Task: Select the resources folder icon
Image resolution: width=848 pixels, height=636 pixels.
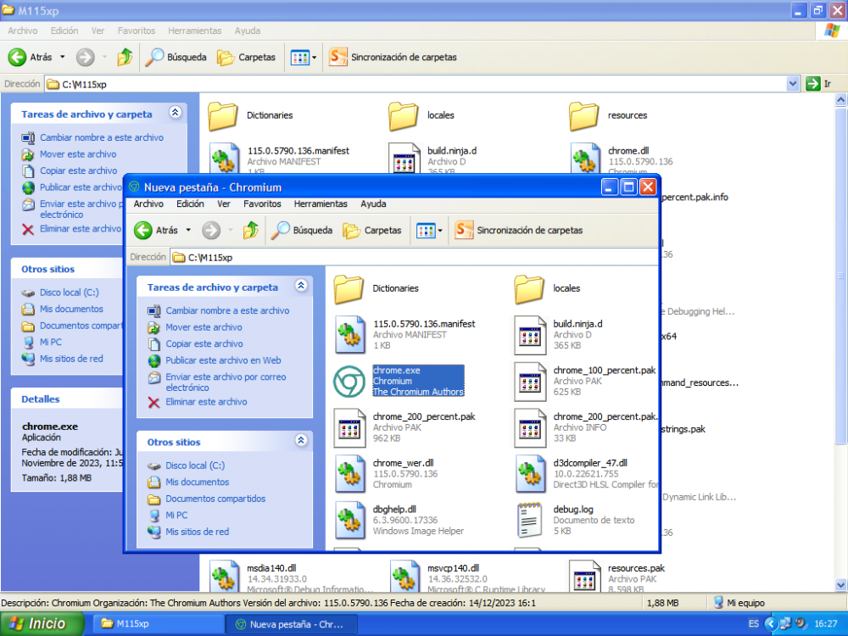Action: coord(584,115)
